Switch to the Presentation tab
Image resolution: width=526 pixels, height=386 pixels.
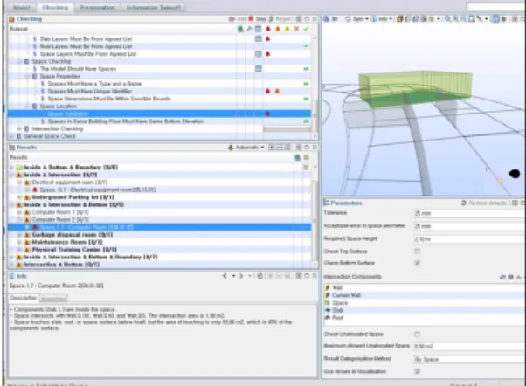pos(98,7)
